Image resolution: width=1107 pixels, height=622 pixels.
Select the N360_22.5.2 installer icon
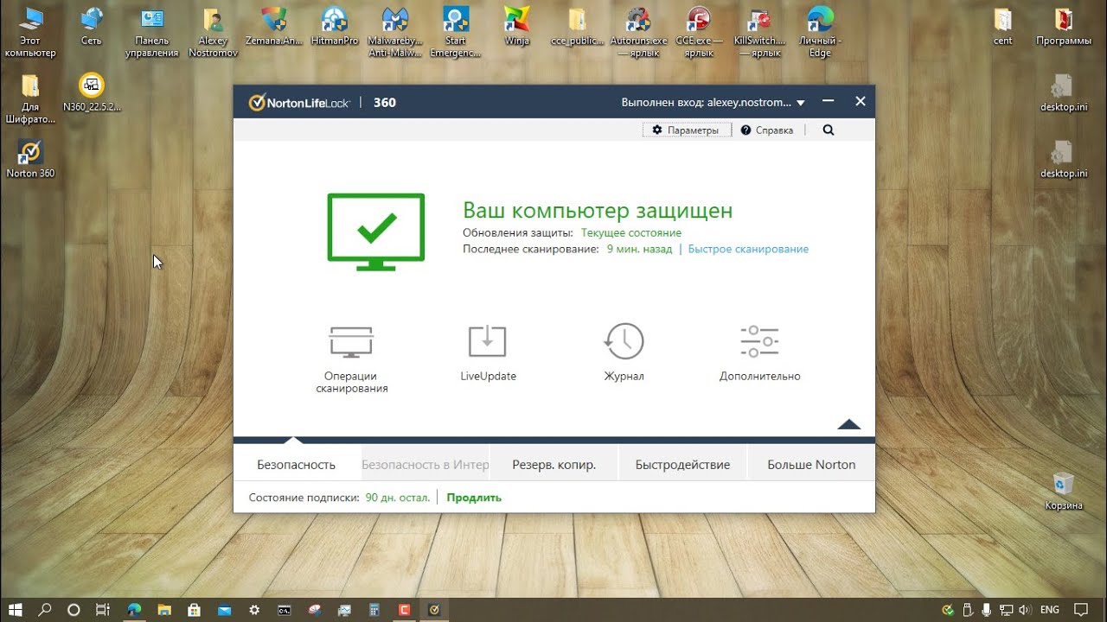(92, 92)
